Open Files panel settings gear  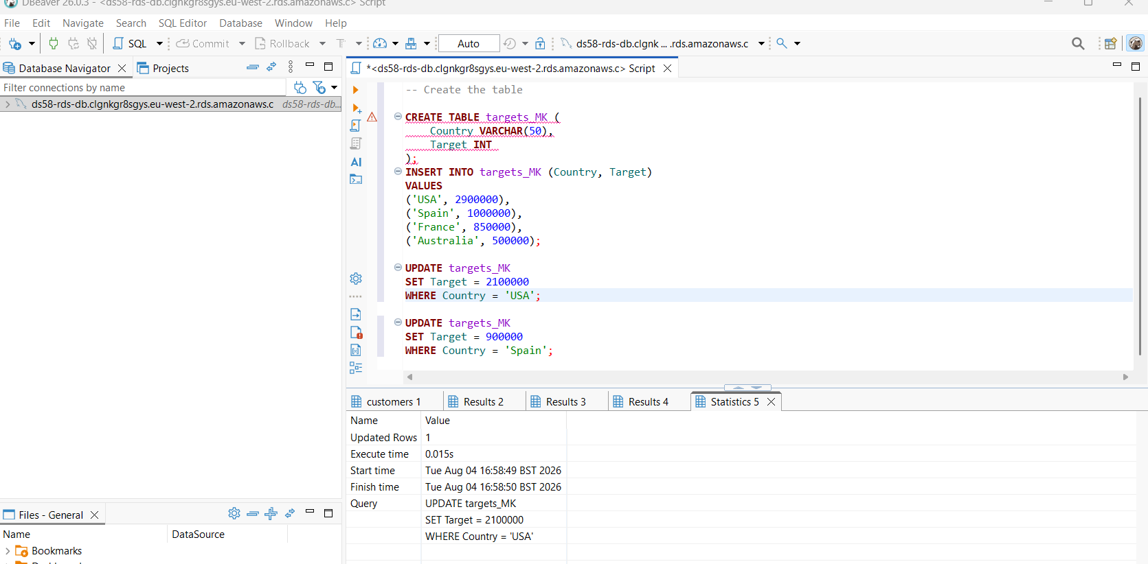point(234,513)
